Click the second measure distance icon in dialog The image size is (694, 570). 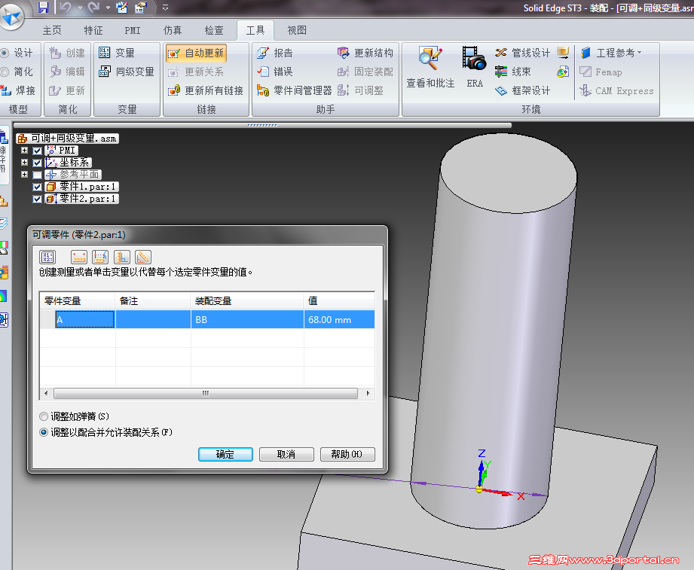[x=100, y=257]
